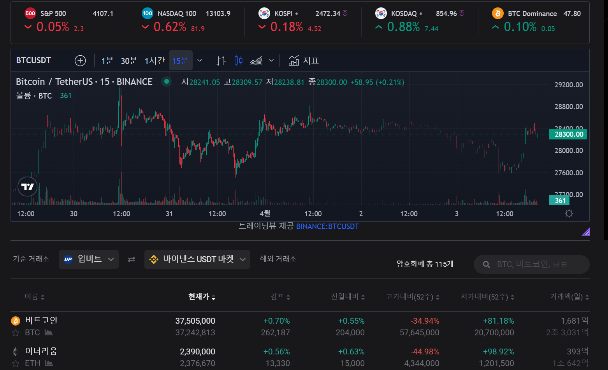Screen dimensions: 608x370
Task: Expand the chart style dropdown chevron
Action: click(271, 60)
